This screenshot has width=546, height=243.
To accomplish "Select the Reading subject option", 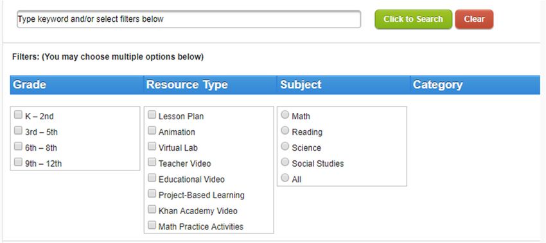I will [x=285, y=131].
